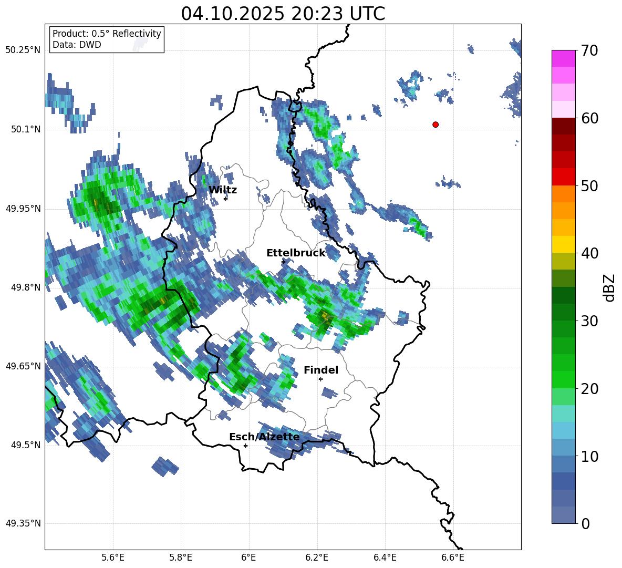This screenshot has height=568, width=622.
Task: Click the 6.2°E longitude label
Action: point(317,557)
